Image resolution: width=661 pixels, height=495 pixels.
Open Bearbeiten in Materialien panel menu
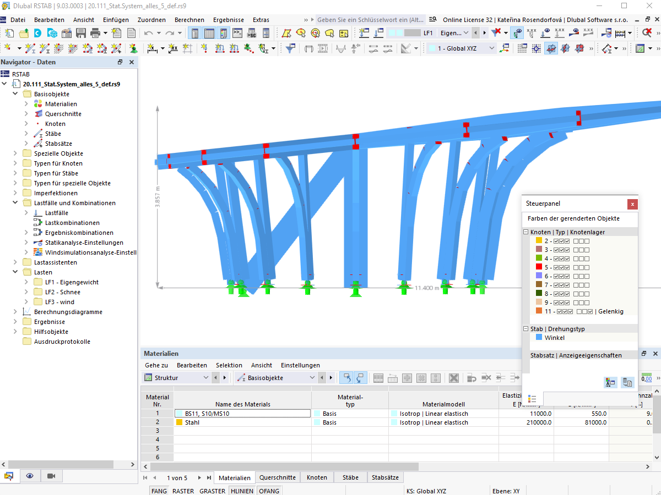[192, 365]
